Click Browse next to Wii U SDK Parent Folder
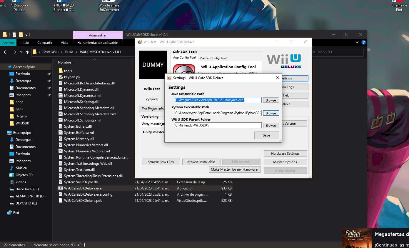Screen dimensions: 409x248 pyautogui.click(x=271, y=125)
